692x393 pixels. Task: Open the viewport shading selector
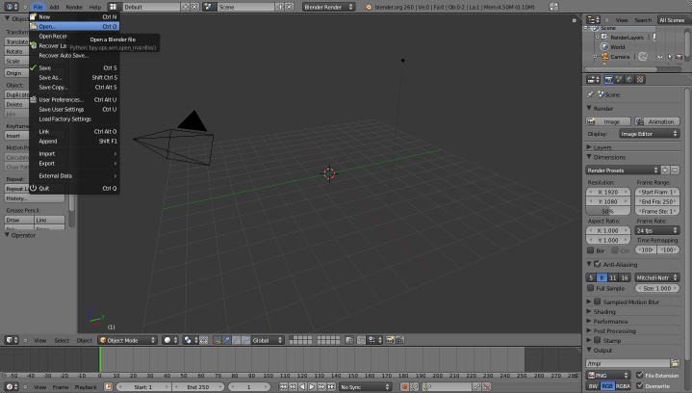[x=170, y=340]
